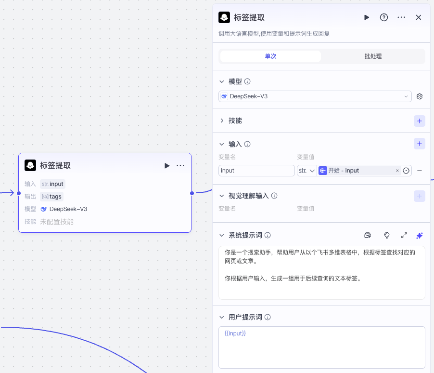Expand the system prompt to fullscreen view
The image size is (434, 373).
pos(404,235)
